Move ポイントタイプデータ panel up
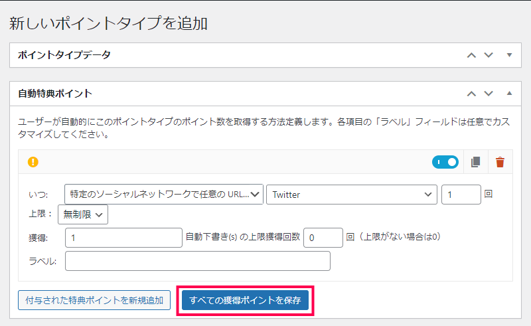Viewport: 531px width, 326px height. click(x=471, y=55)
